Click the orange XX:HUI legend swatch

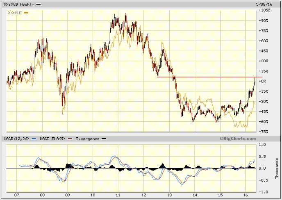(x=26, y=13)
